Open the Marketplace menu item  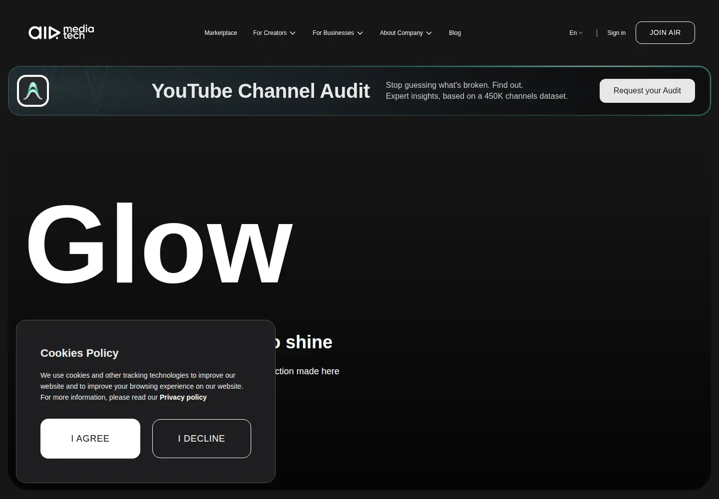[x=221, y=33]
